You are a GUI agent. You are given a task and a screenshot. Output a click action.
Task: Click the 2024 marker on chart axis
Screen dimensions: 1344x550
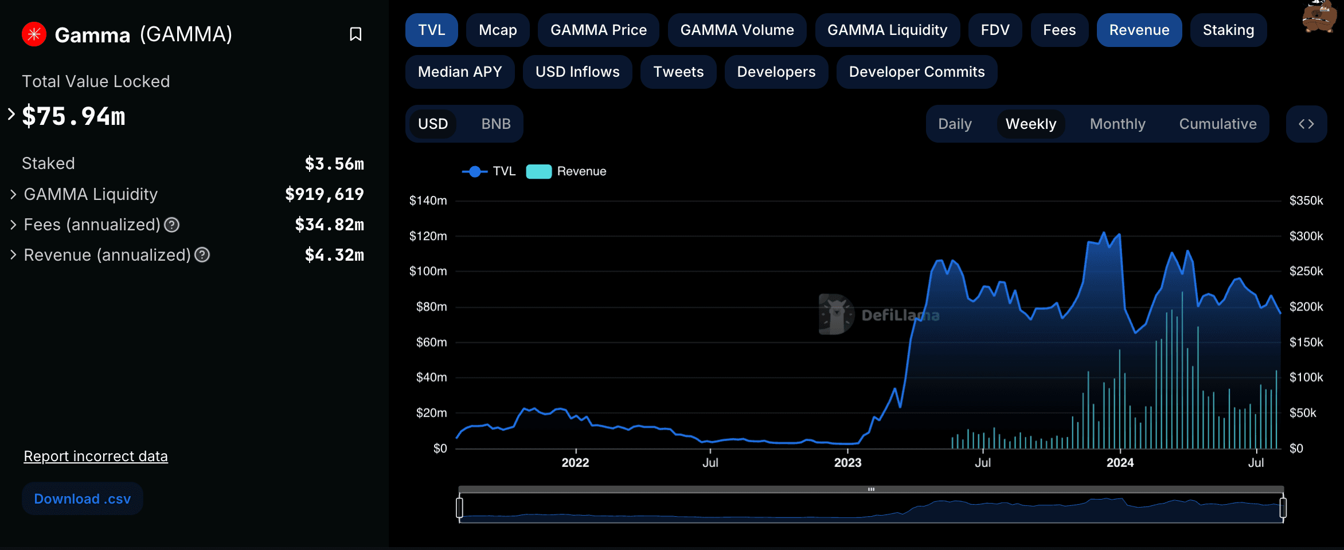[x=1119, y=462]
